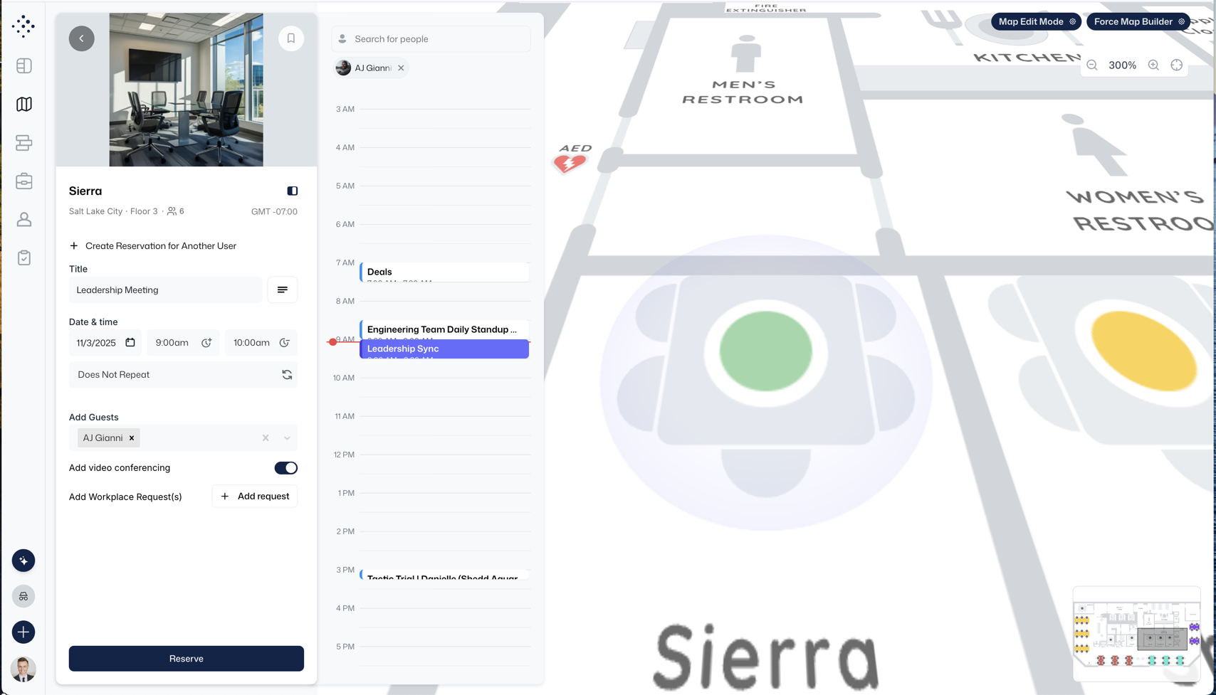The height and width of the screenshot is (695, 1216).
Task: Open the briefcase icon in sidebar
Action: [x=24, y=181]
